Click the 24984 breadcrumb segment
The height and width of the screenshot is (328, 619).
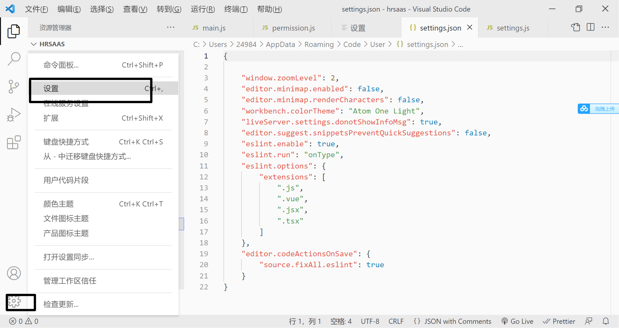coord(246,44)
